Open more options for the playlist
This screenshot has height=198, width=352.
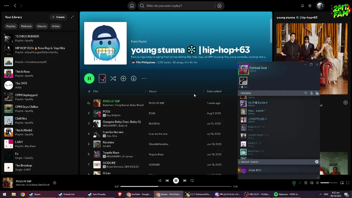pos(144,78)
